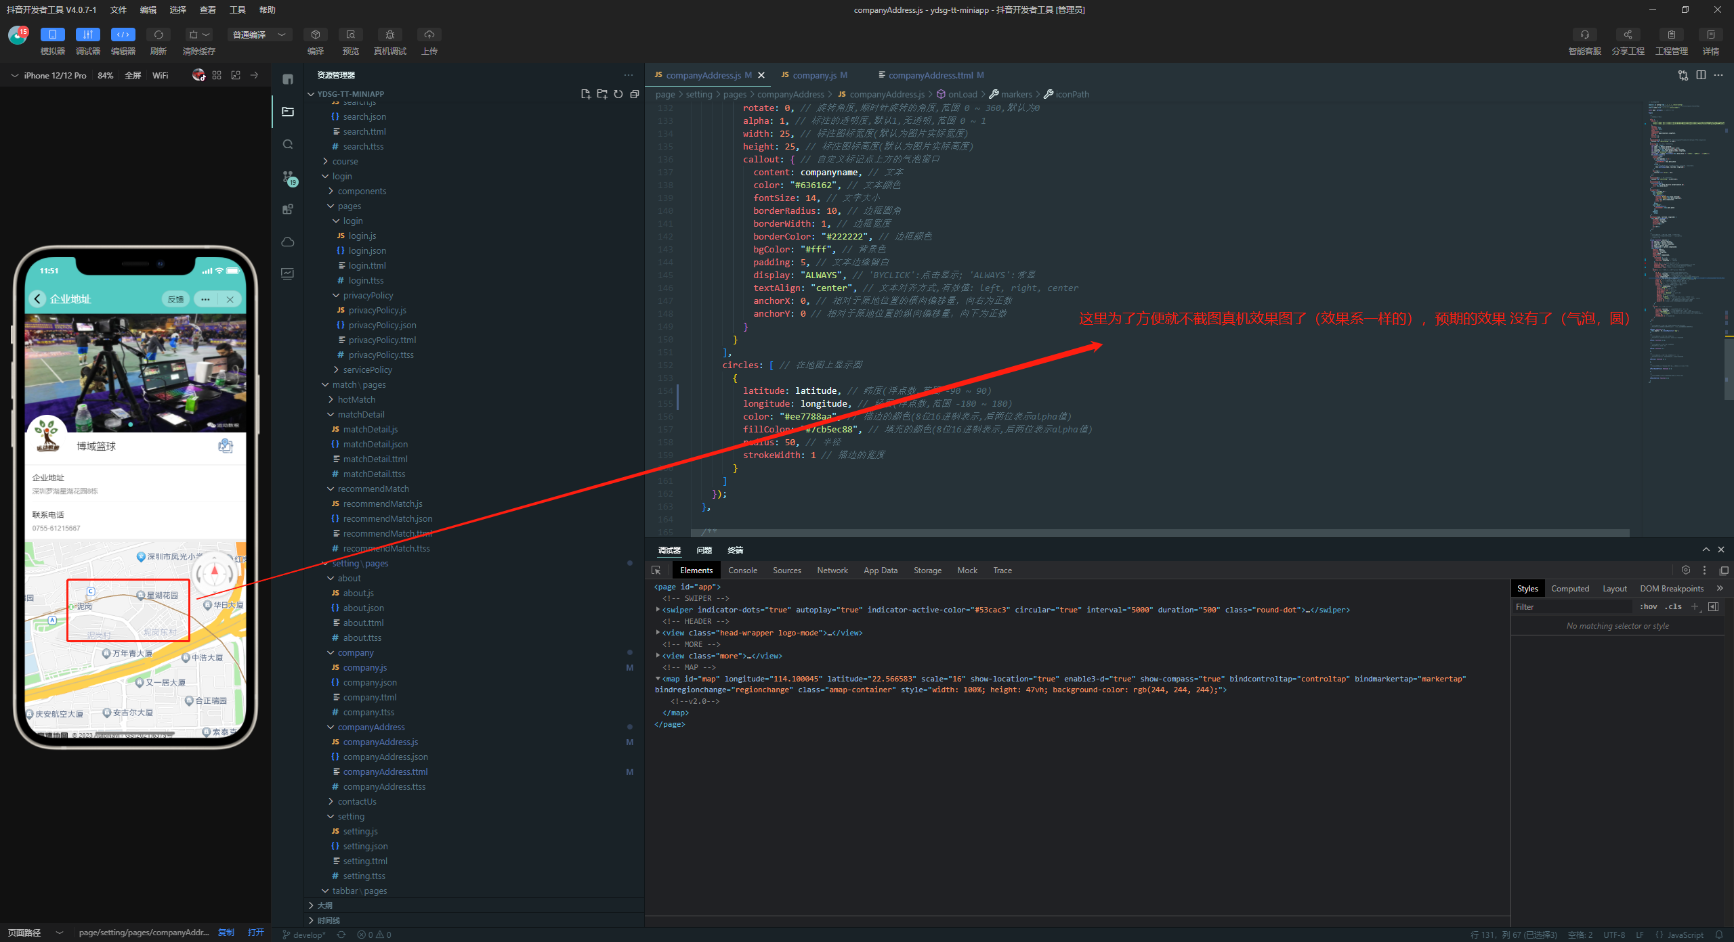Toggle the 模拟器 simulator panel button
The image size is (1734, 942).
[52, 35]
